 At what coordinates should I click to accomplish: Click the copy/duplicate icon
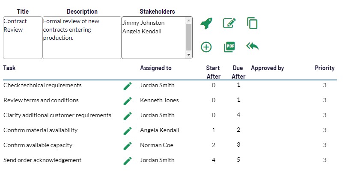pyautogui.click(x=252, y=23)
